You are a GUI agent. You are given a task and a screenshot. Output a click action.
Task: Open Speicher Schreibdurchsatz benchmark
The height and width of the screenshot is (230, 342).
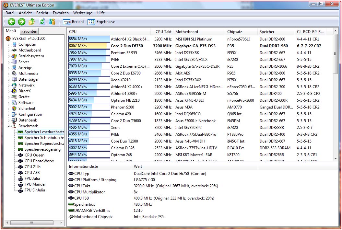41,138
